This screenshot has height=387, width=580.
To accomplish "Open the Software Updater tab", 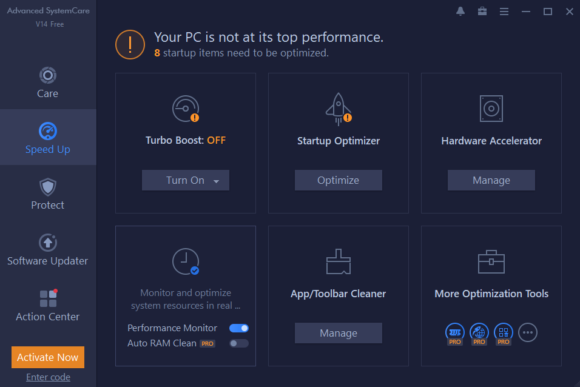I will 48,250.
